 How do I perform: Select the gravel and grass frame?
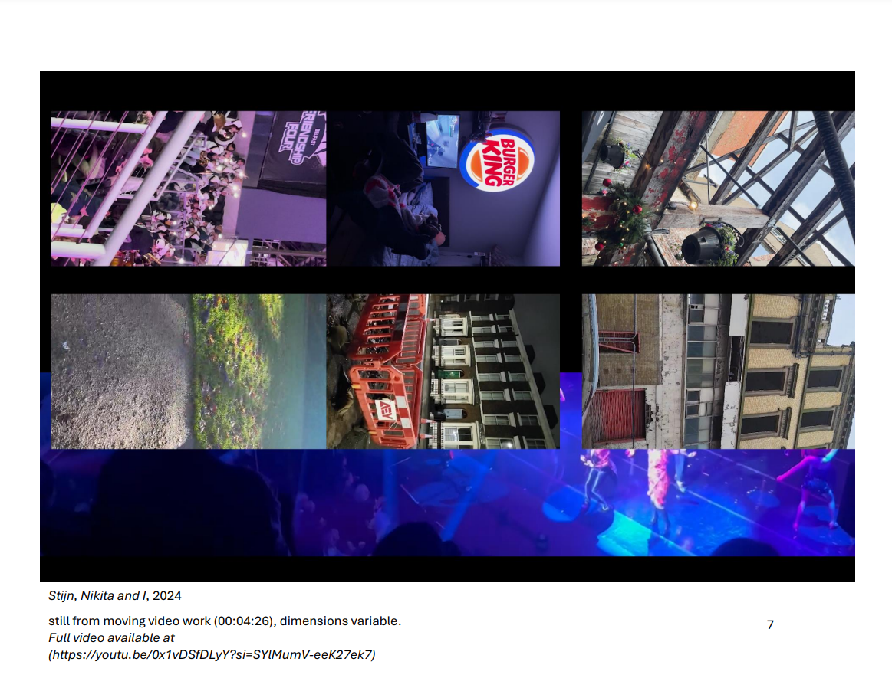[189, 372]
